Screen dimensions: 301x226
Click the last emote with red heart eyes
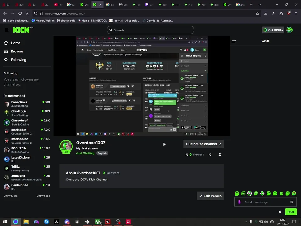coord(294,193)
